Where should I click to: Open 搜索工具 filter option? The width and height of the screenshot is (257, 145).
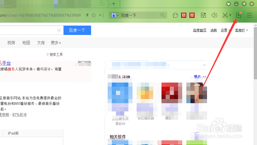click(x=54, y=54)
